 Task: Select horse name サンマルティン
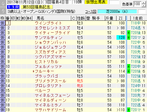click(49, 38)
